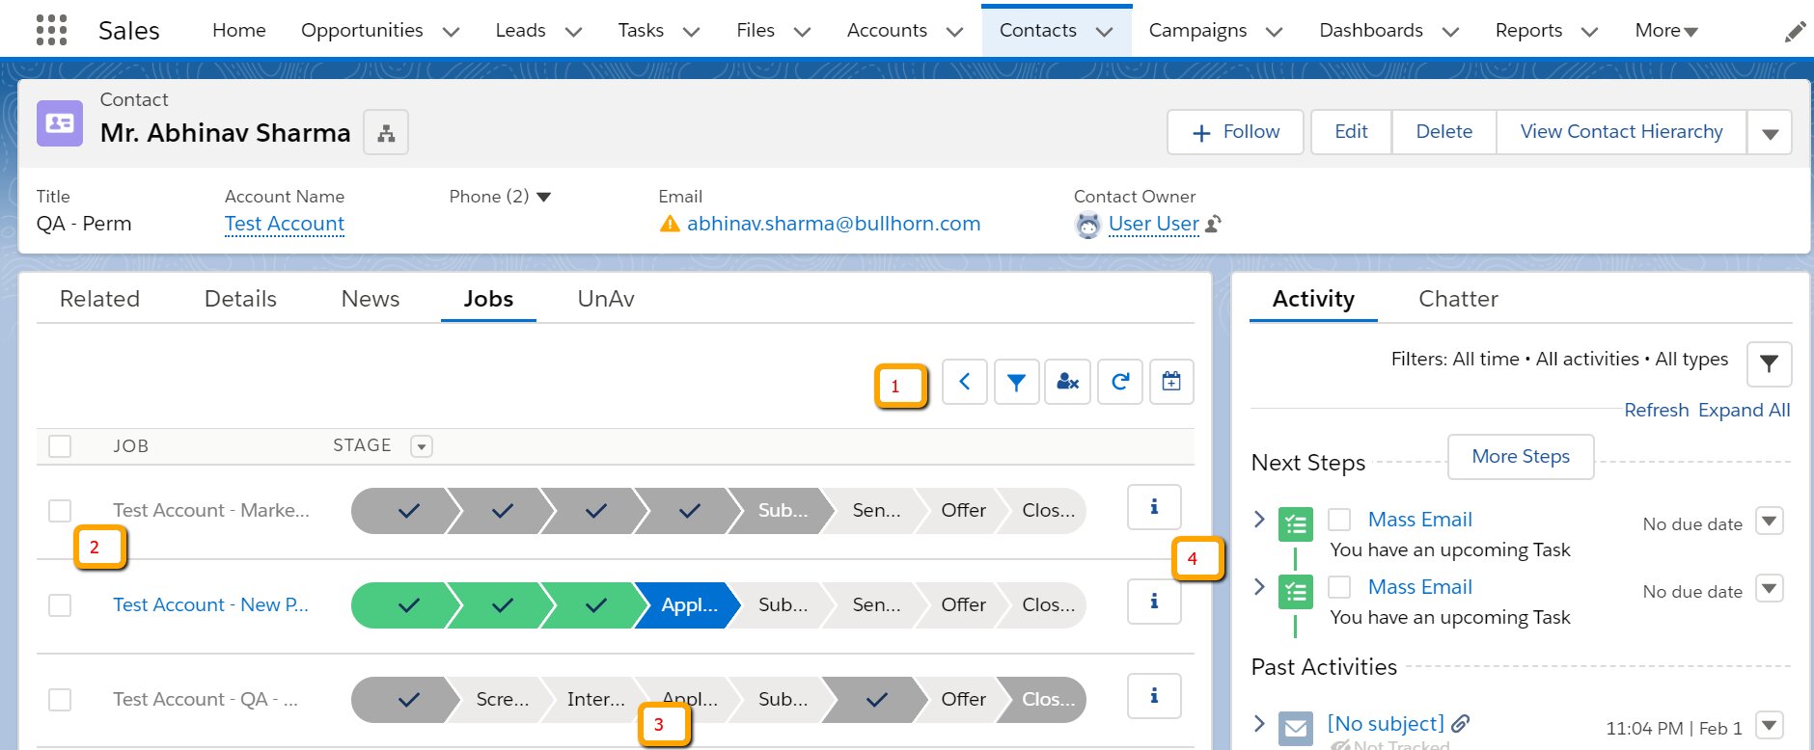This screenshot has height=750, width=1814.
Task: Open the STAGE column dropdown
Action: click(421, 446)
